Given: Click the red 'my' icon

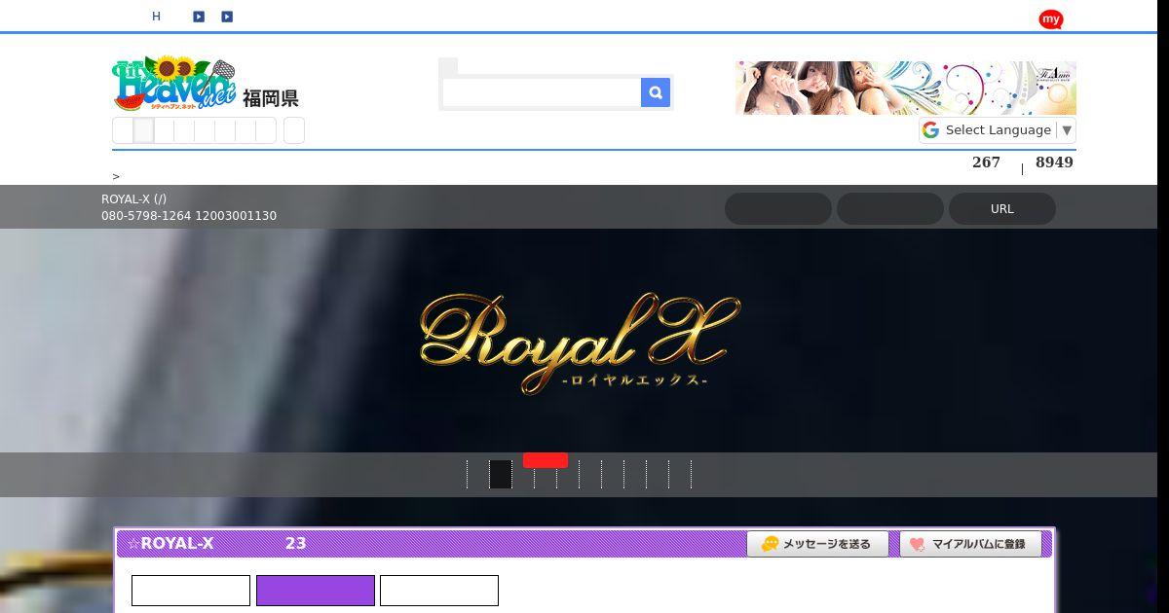Looking at the screenshot, I should 1050,18.
